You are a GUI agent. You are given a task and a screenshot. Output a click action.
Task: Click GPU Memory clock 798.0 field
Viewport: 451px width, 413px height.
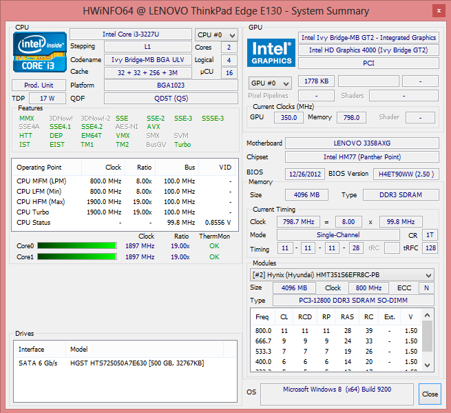click(351, 117)
